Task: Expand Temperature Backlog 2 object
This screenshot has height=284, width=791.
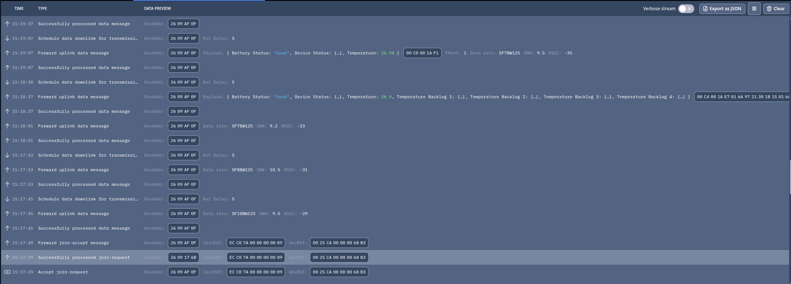Action: pyautogui.click(x=534, y=97)
